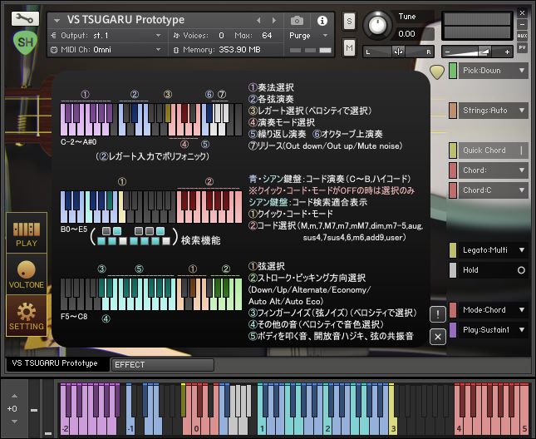Open the Mode:Chord dropdown
The width and height of the screenshot is (536, 439).
pyautogui.click(x=494, y=310)
